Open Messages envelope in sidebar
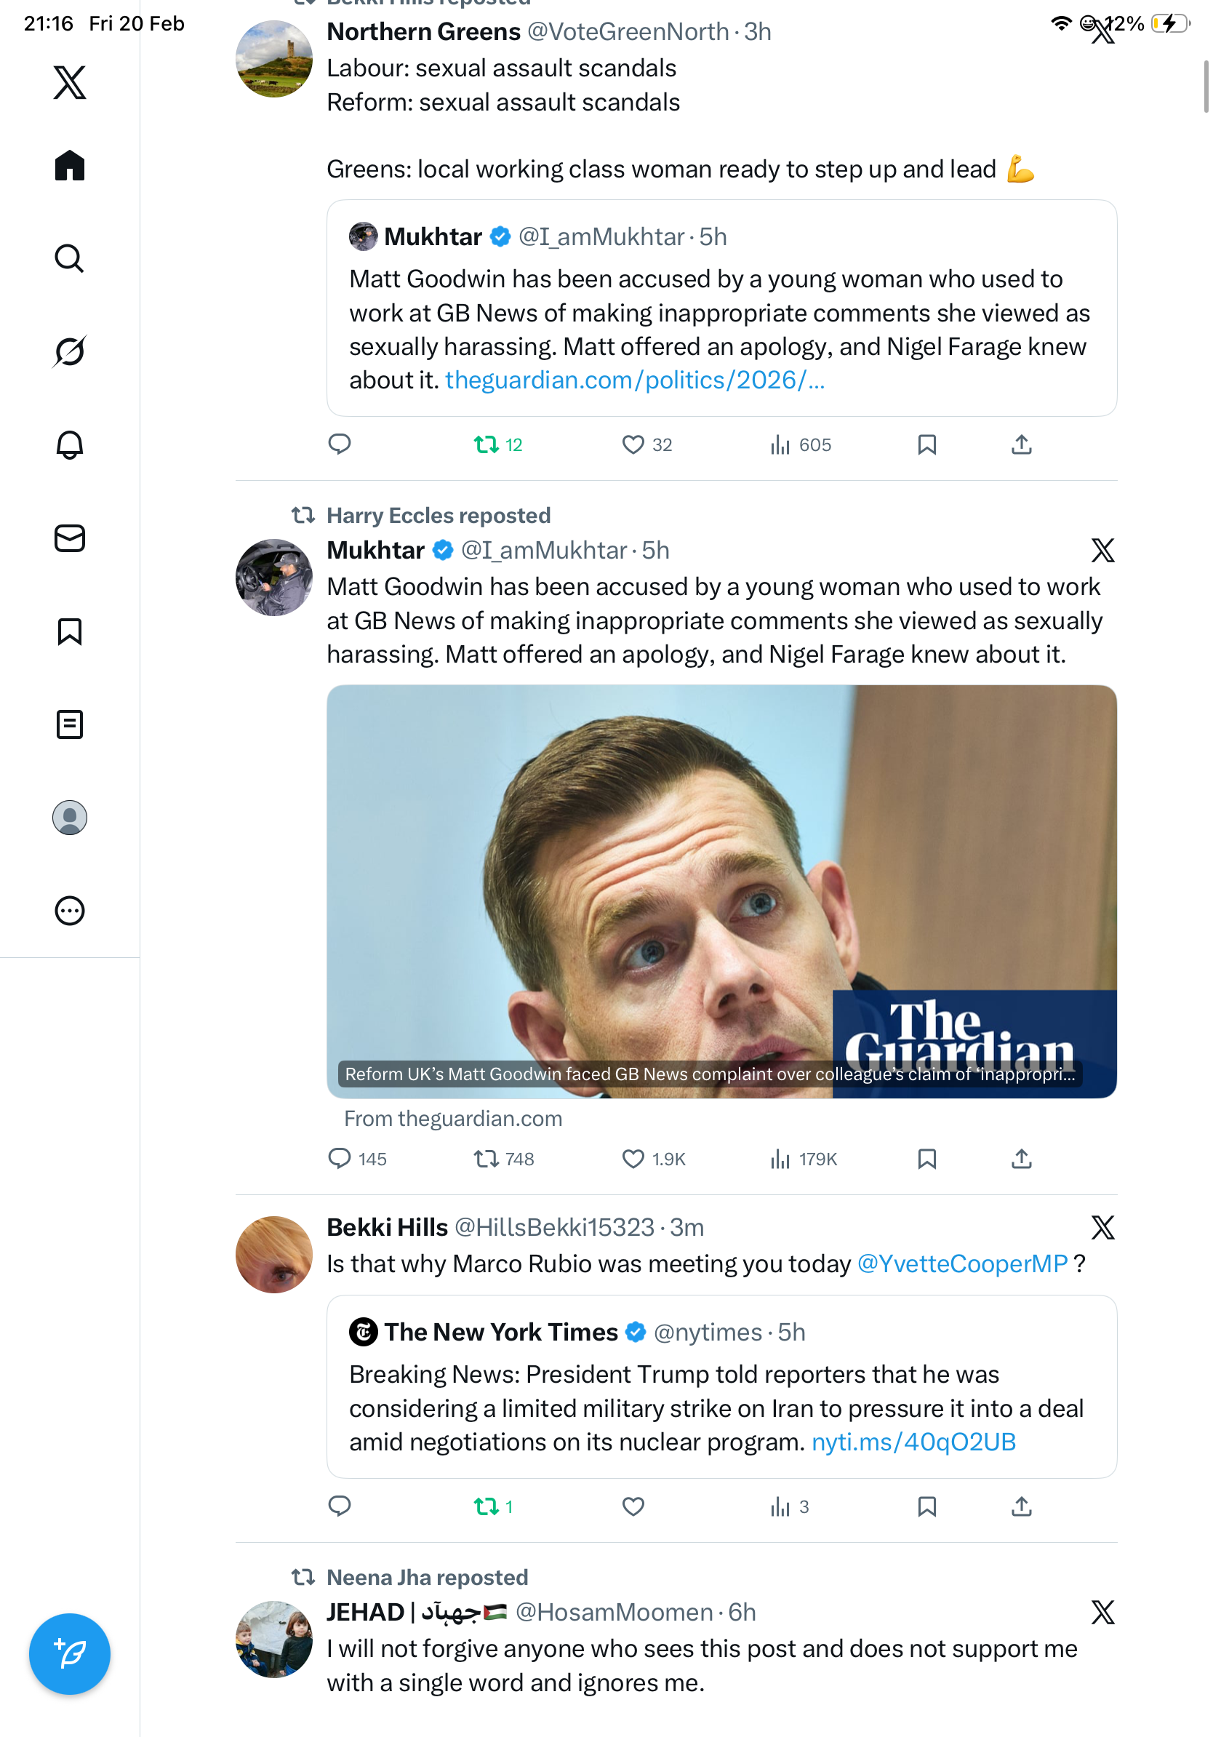 tap(70, 538)
